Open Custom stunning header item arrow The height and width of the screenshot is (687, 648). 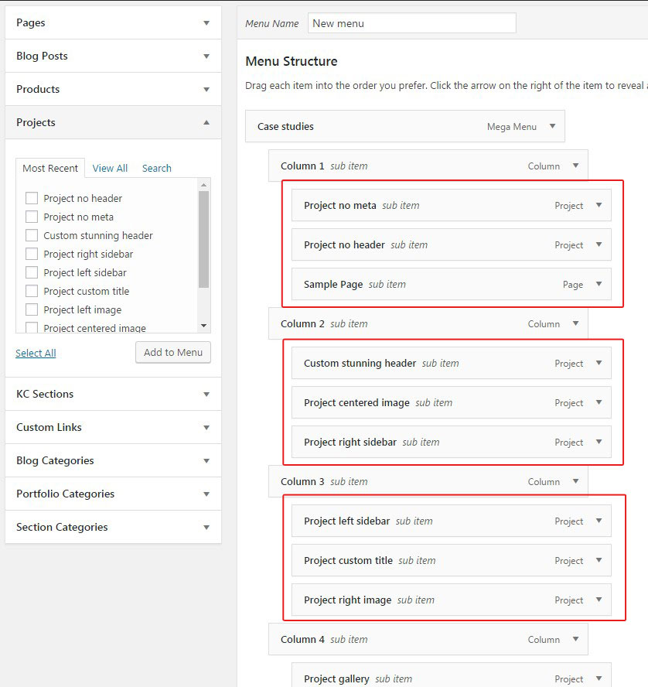(599, 363)
